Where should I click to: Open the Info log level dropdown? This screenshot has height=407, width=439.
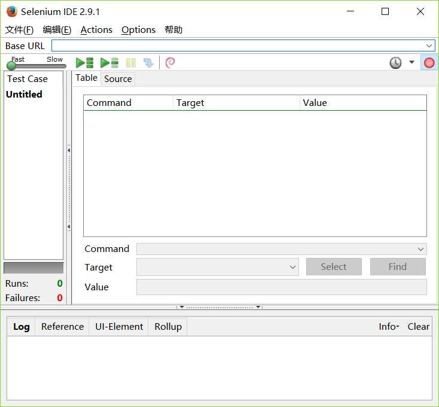(x=389, y=327)
